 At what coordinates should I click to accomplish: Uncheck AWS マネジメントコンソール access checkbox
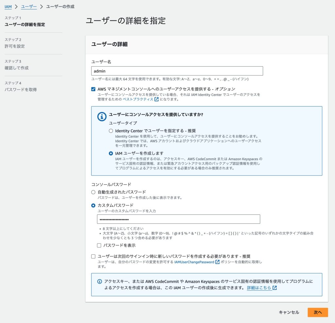click(93, 89)
